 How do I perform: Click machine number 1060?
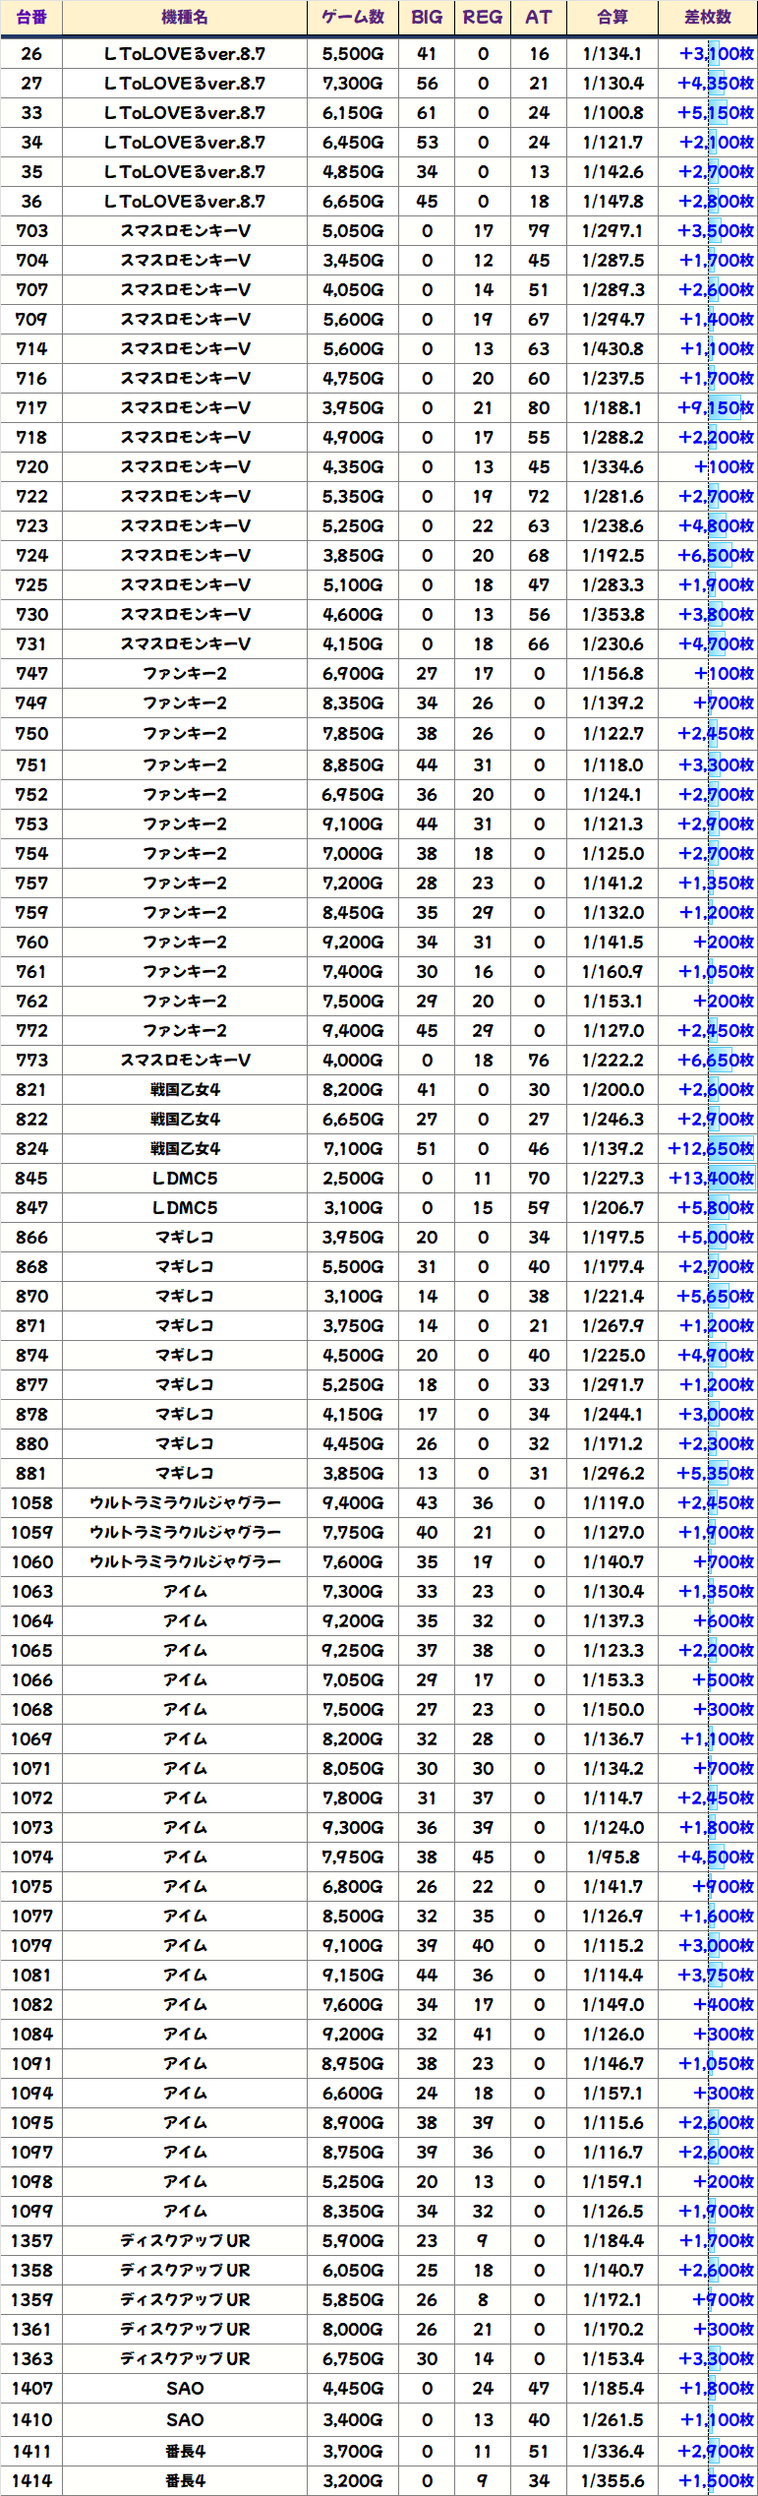coord(31,1562)
